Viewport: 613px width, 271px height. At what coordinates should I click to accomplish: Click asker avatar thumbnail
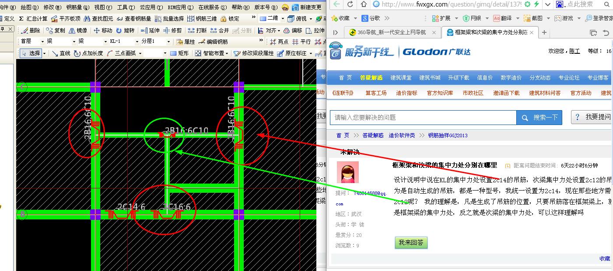[348, 172]
